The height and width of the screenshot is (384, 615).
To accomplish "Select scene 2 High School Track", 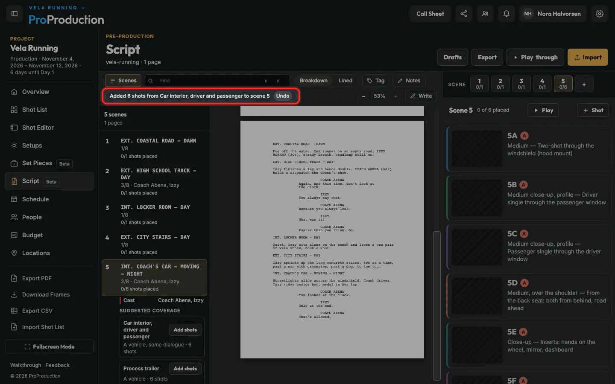I will [155, 182].
